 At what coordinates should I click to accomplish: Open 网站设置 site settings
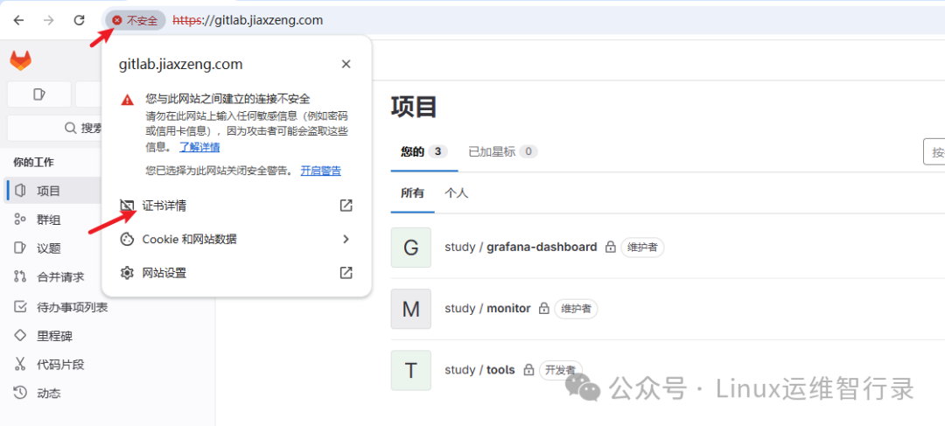coord(236,273)
